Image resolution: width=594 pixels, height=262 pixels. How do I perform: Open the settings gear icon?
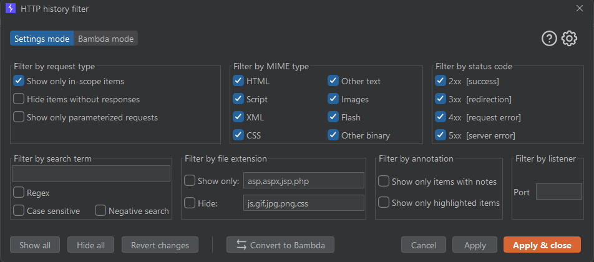click(569, 39)
